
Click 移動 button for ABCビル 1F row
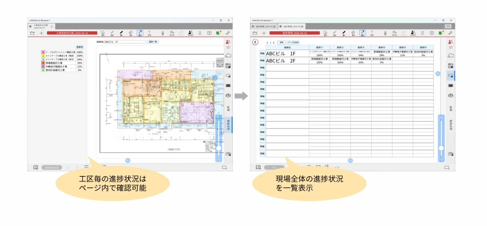262,53
